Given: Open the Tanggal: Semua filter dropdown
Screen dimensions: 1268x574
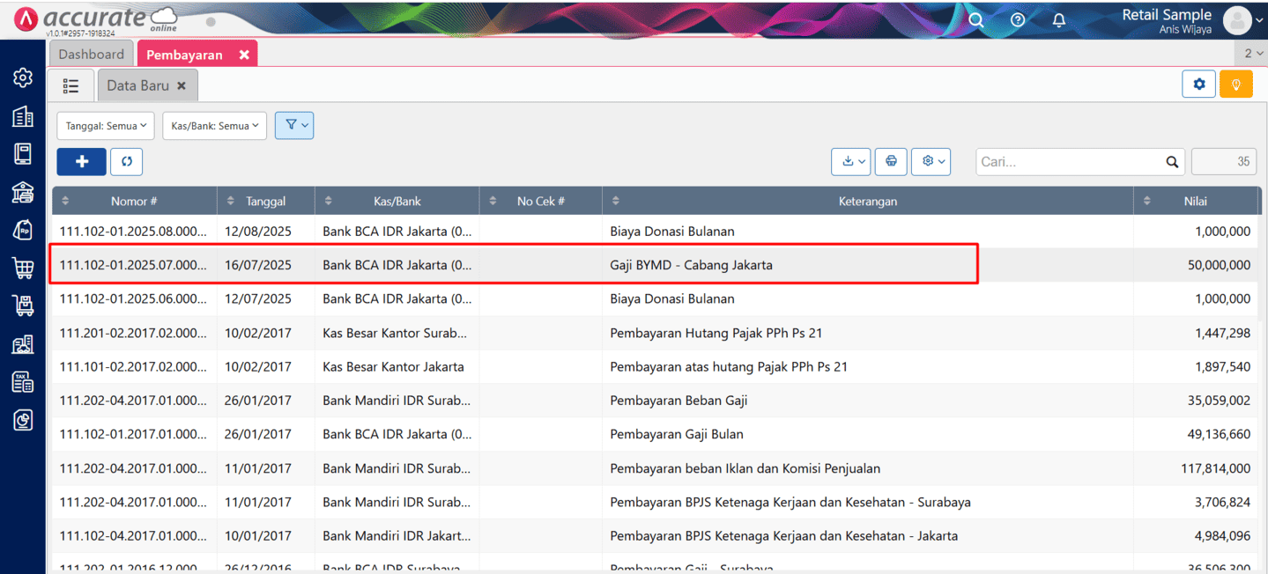Looking at the screenshot, I should coord(105,125).
